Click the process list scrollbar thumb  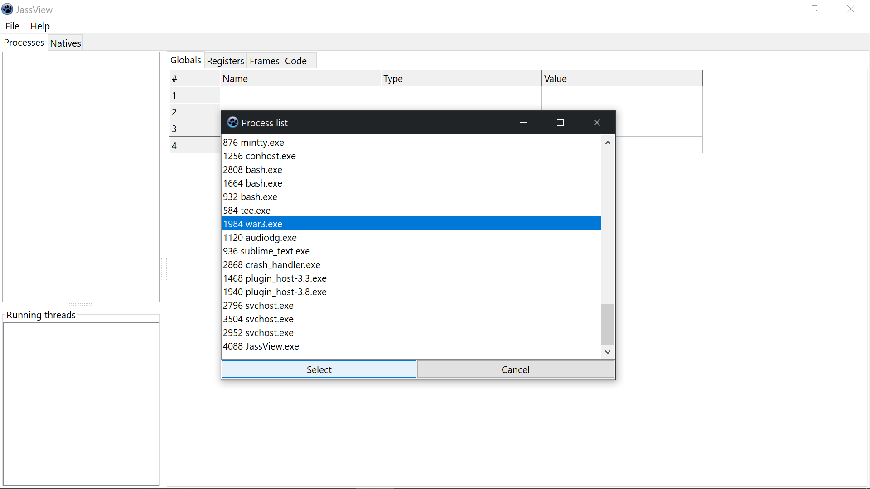[607, 324]
